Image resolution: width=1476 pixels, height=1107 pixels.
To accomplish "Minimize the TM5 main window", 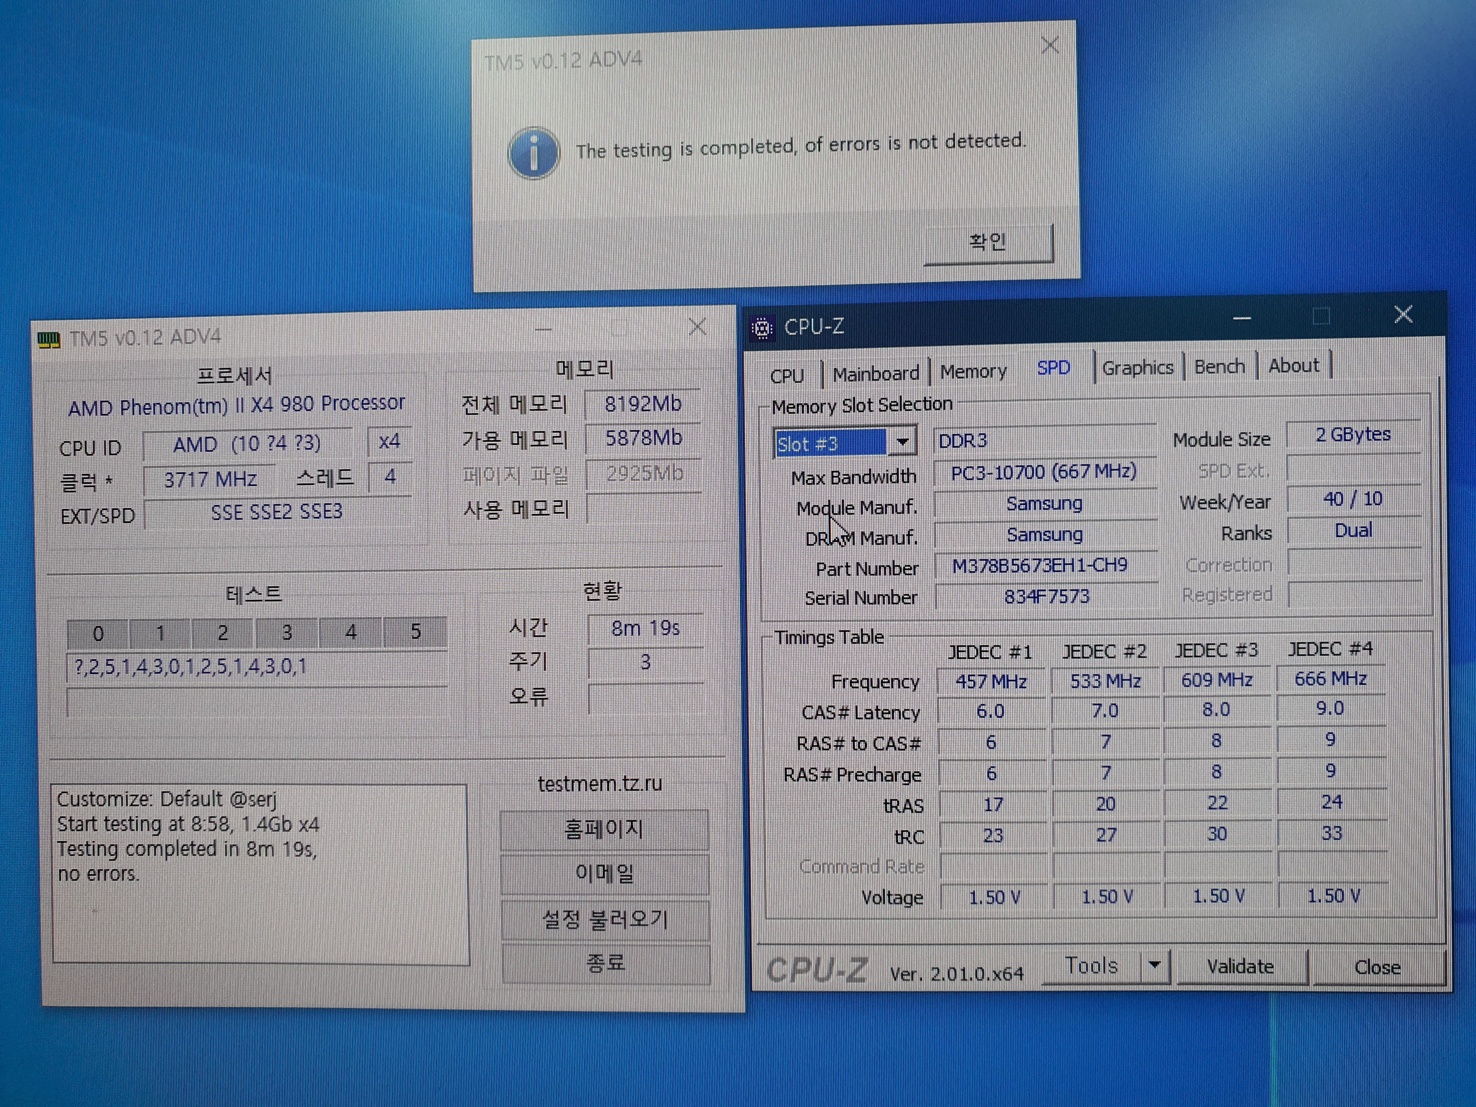I will pos(543,329).
